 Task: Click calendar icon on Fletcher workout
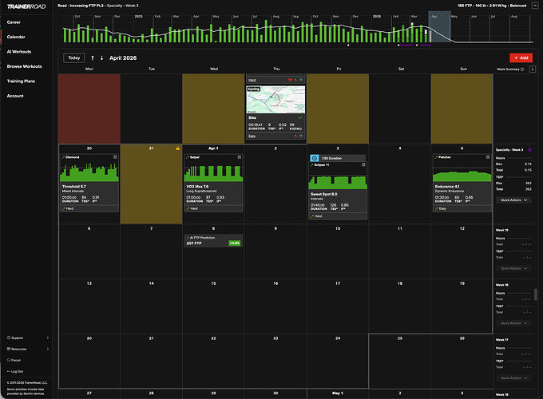point(488,157)
